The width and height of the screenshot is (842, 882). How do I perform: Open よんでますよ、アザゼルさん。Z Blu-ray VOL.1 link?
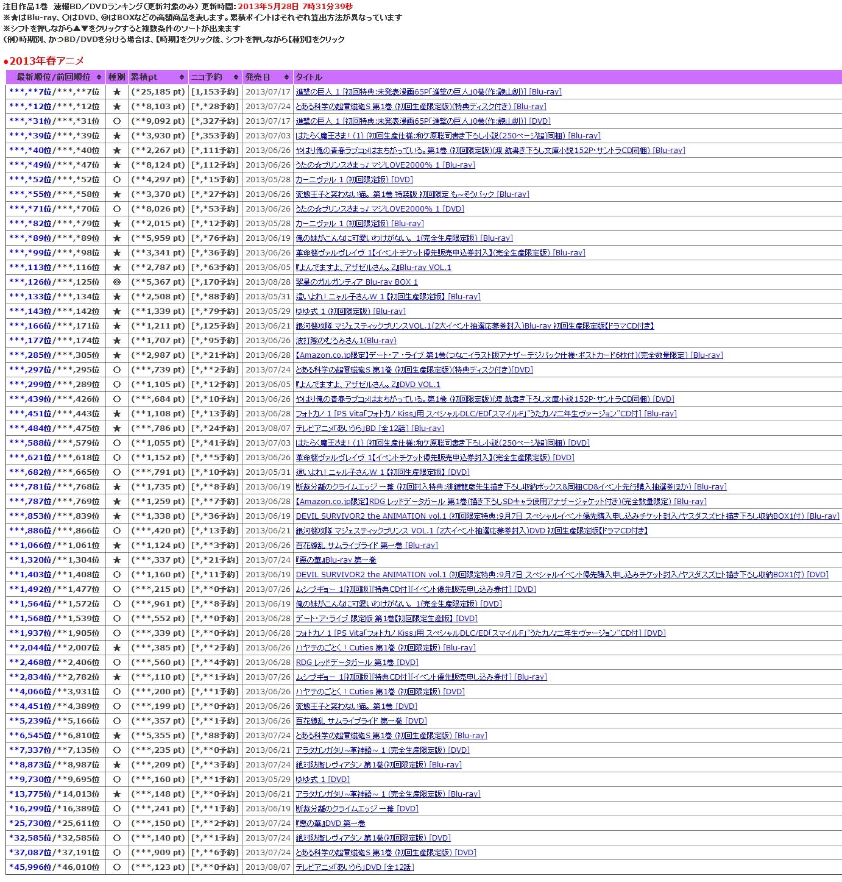[x=373, y=268]
